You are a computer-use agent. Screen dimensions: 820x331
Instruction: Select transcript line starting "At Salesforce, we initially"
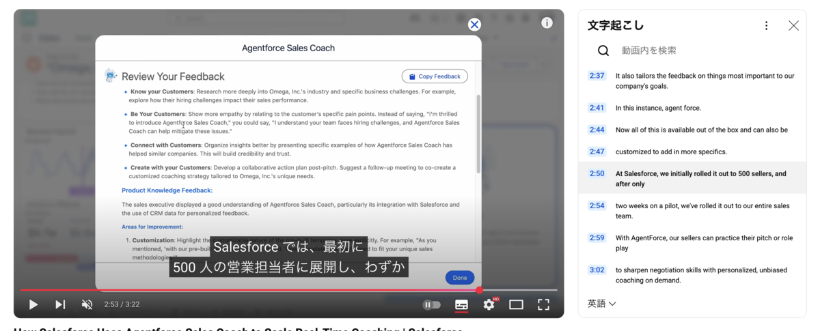pos(701,179)
